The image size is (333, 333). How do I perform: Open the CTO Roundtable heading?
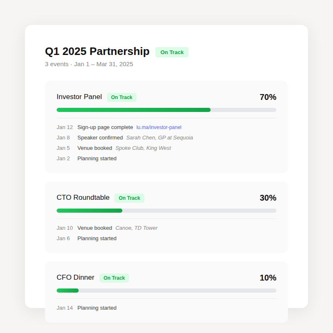(x=83, y=198)
